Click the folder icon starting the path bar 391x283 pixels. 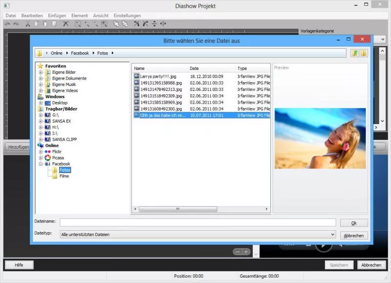pyautogui.click(x=40, y=53)
